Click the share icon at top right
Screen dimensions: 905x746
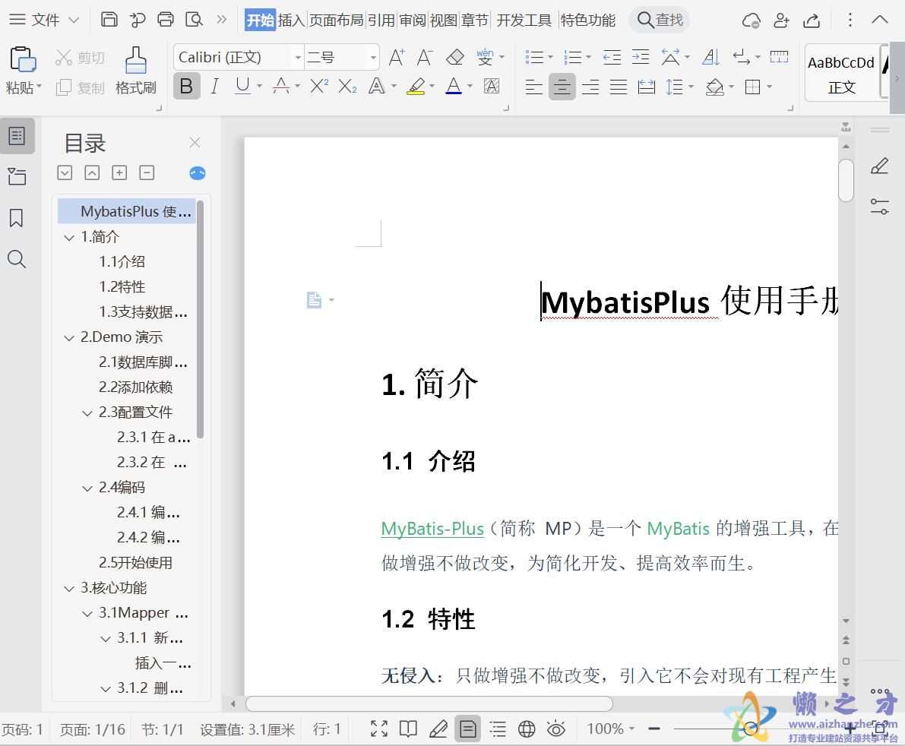click(x=812, y=21)
